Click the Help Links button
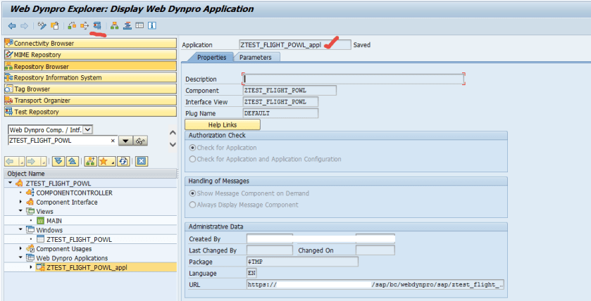 coord(223,124)
